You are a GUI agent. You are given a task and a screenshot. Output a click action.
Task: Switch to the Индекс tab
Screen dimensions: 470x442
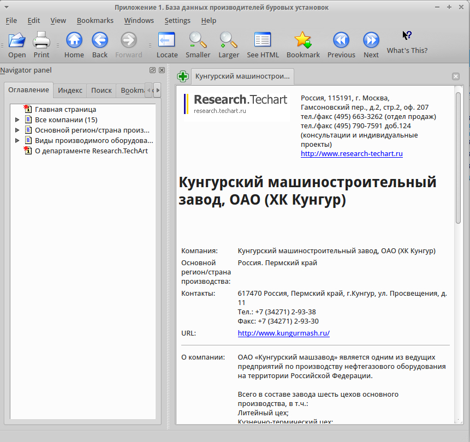(70, 90)
